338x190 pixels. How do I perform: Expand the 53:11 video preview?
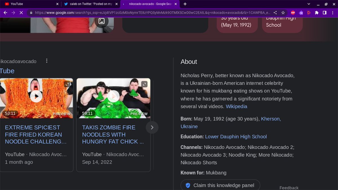67,84
